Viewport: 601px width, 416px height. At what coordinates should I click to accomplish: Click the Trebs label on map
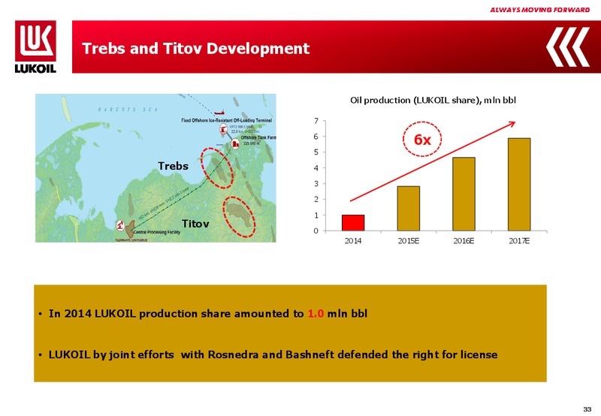click(174, 166)
